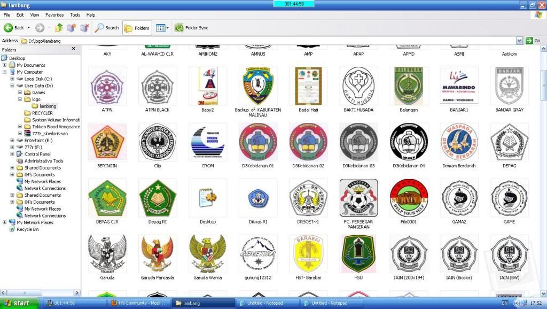This screenshot has height=309, width=547.
Task: Click the Forward navigation arrow
Action: click(40, 28)
